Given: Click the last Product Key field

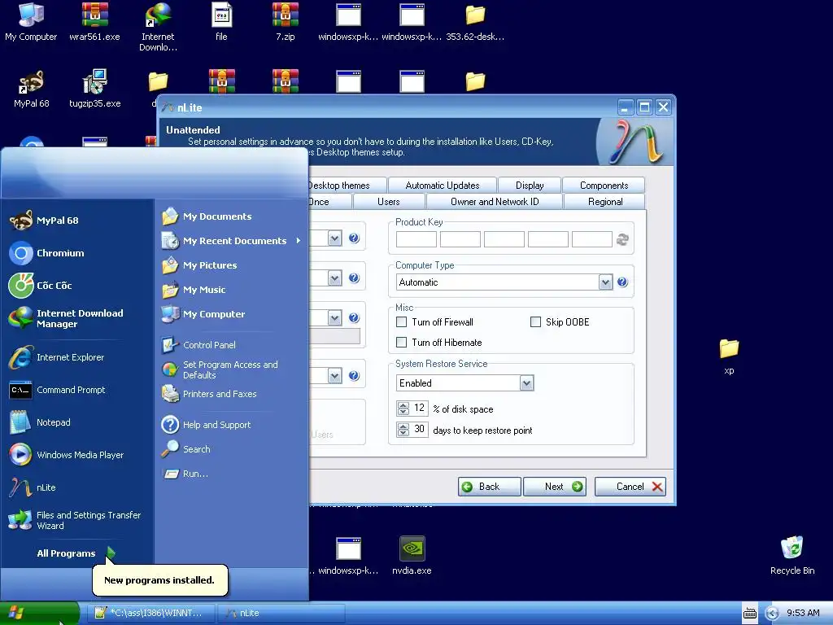Looking at the screenshot, I should (x=592, y=239).
